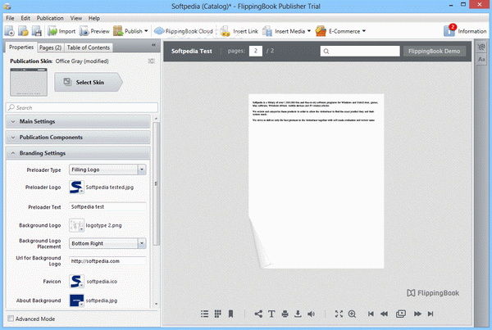Expand the Main Settings section

[x=78, y=121]
